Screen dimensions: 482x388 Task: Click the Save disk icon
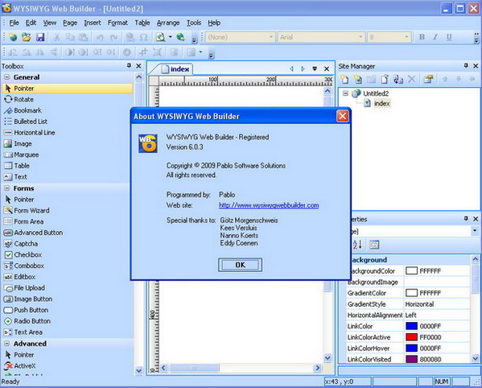coord(40,37)
